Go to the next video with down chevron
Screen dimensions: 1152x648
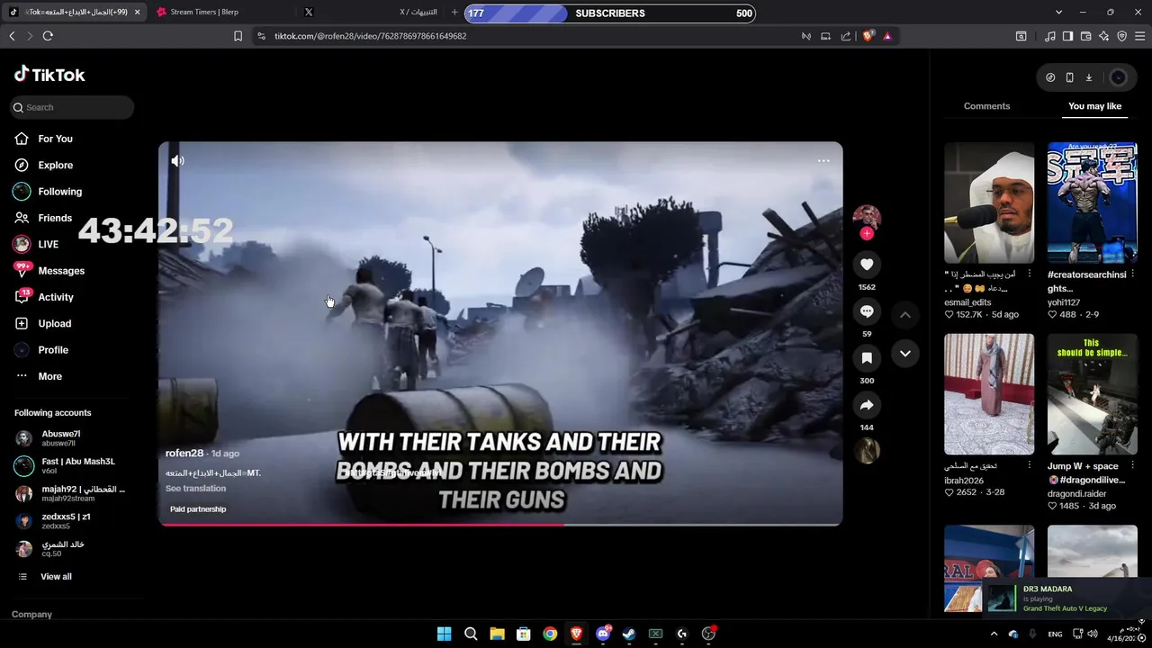(x=905, y=354)
